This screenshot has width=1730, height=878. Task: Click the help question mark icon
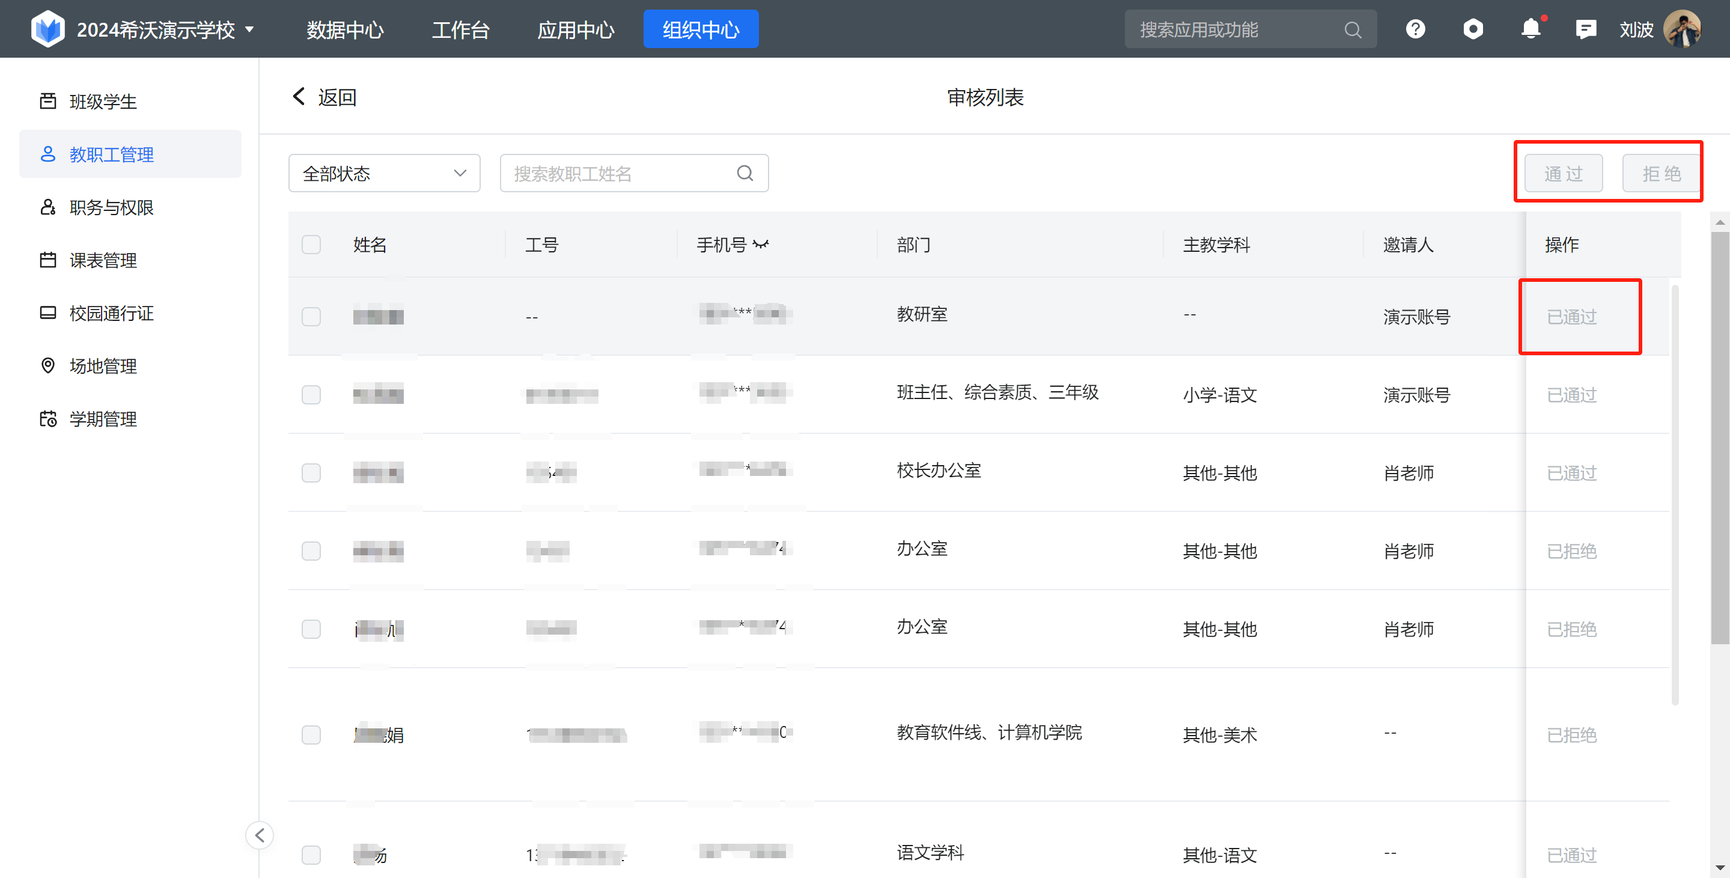[1415, 29]
